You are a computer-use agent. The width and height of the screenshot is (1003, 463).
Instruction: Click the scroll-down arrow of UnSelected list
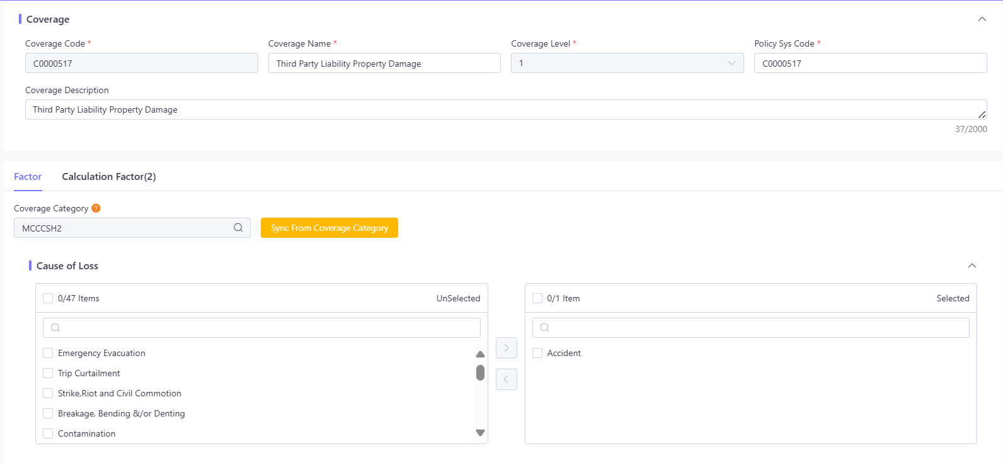click(x=480, y=433)
